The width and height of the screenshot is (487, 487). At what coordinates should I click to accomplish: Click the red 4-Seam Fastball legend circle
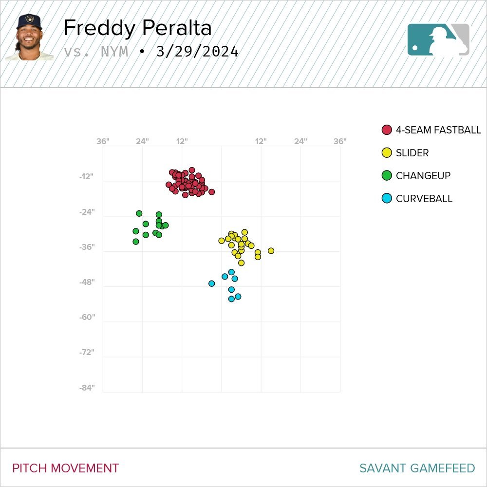[387, 130]
